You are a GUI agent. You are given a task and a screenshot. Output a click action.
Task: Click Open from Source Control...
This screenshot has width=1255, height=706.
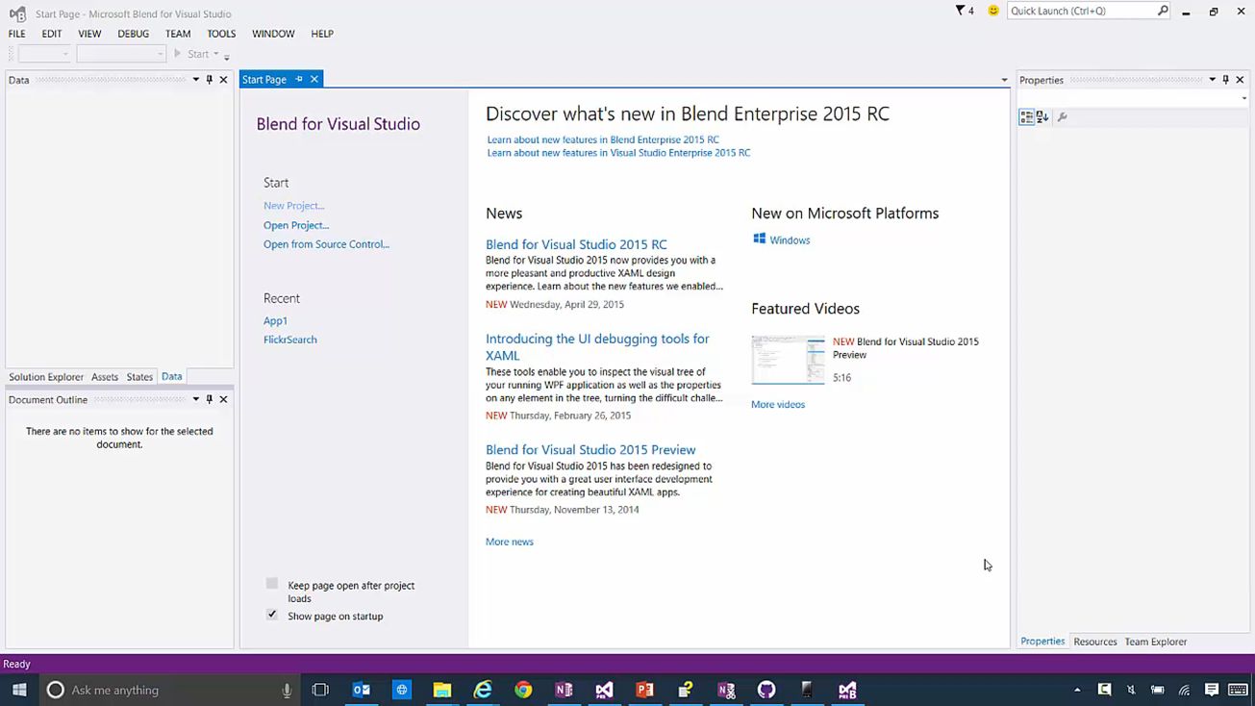tap(326, 244)
